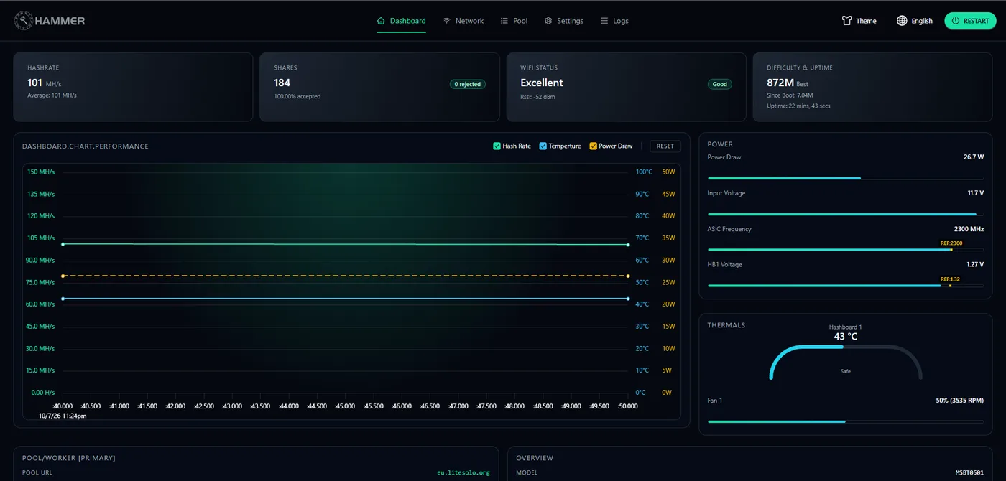Click the 'MSBT0501' model value

coord(969,472)
